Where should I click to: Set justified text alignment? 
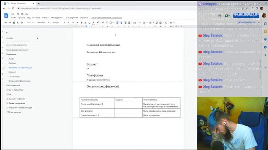click(129, 22)
